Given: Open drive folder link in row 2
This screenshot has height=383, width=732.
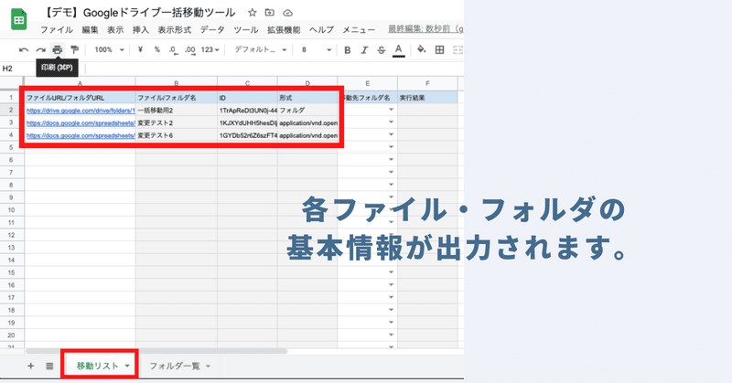Looking at the screenshot, I should [x=81, y=111].
